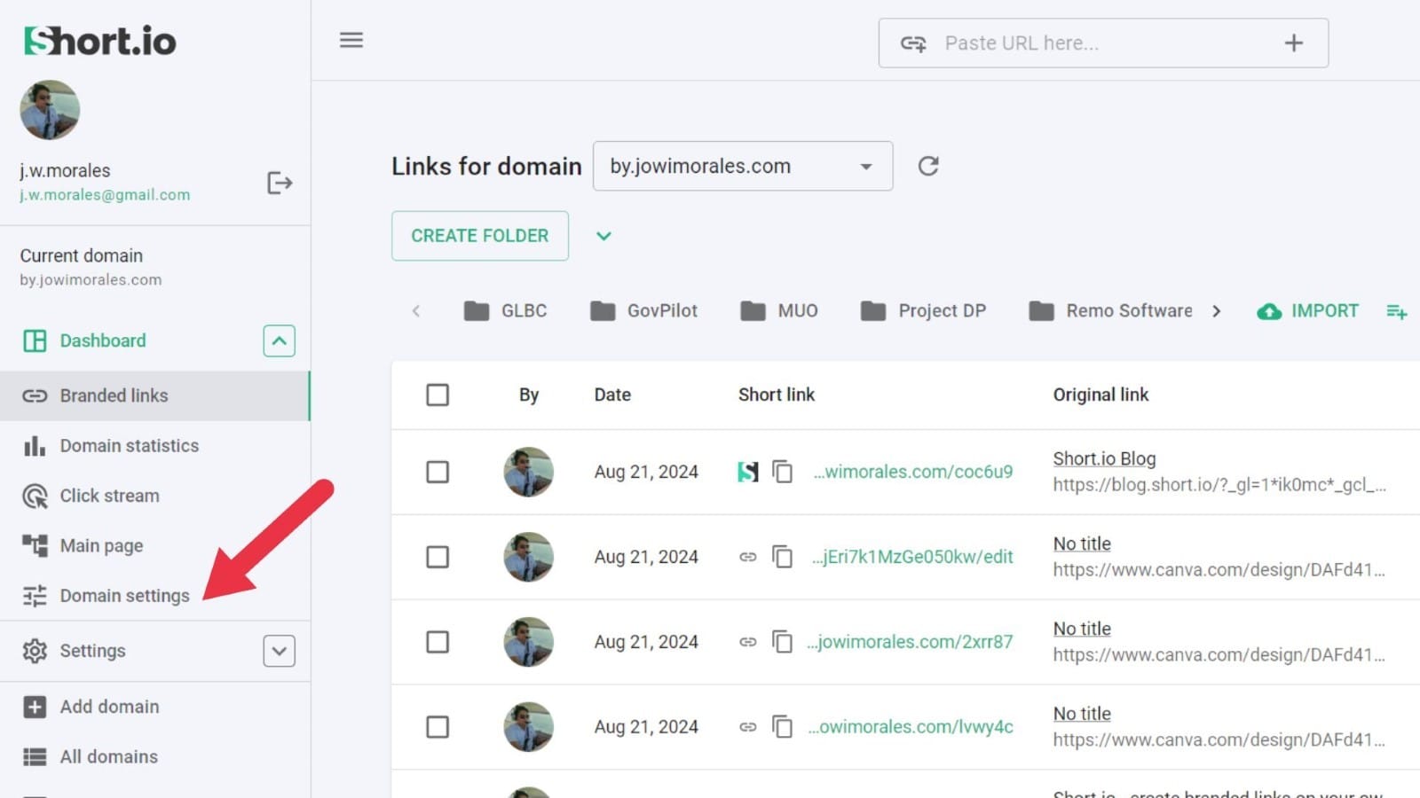Open the Settings menu item

click(x=92, y=651)
